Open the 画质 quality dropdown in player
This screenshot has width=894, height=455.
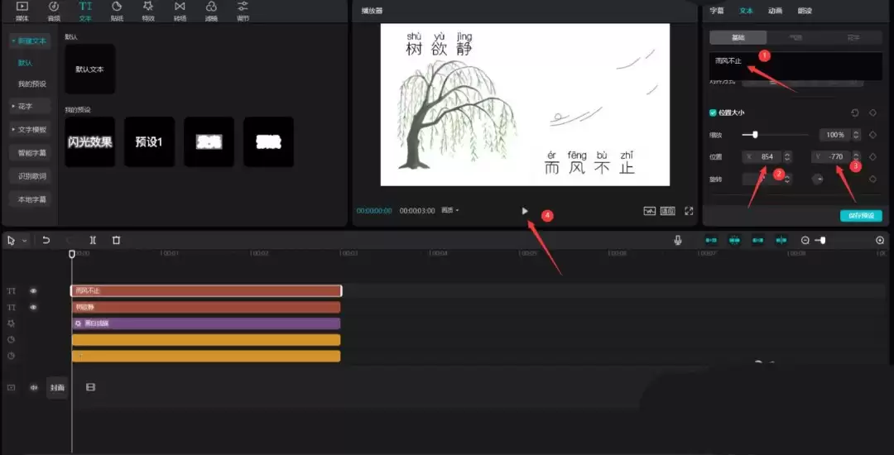[x=450, y=211]
